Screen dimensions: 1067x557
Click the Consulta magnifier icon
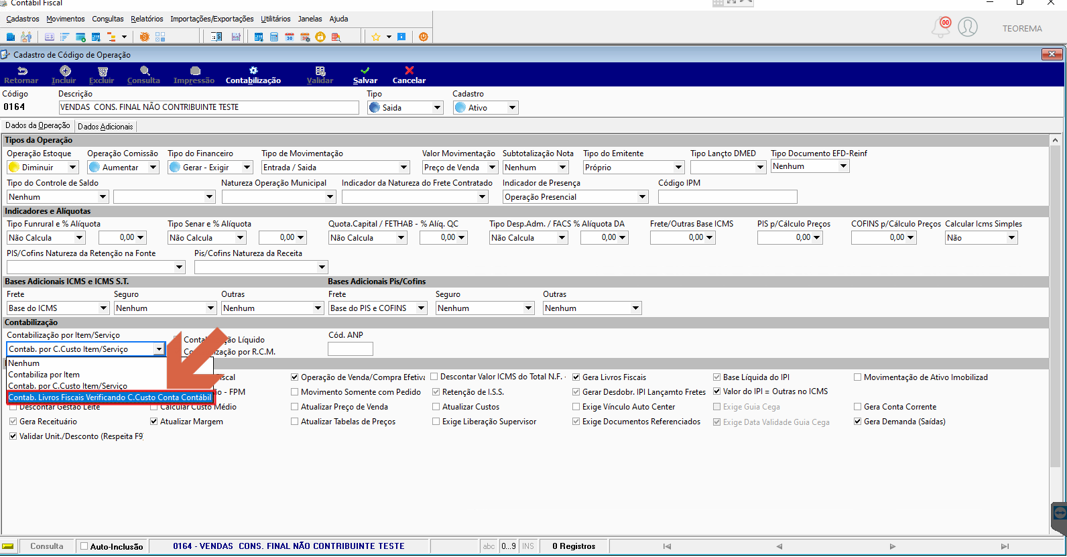tap(145, 70)
